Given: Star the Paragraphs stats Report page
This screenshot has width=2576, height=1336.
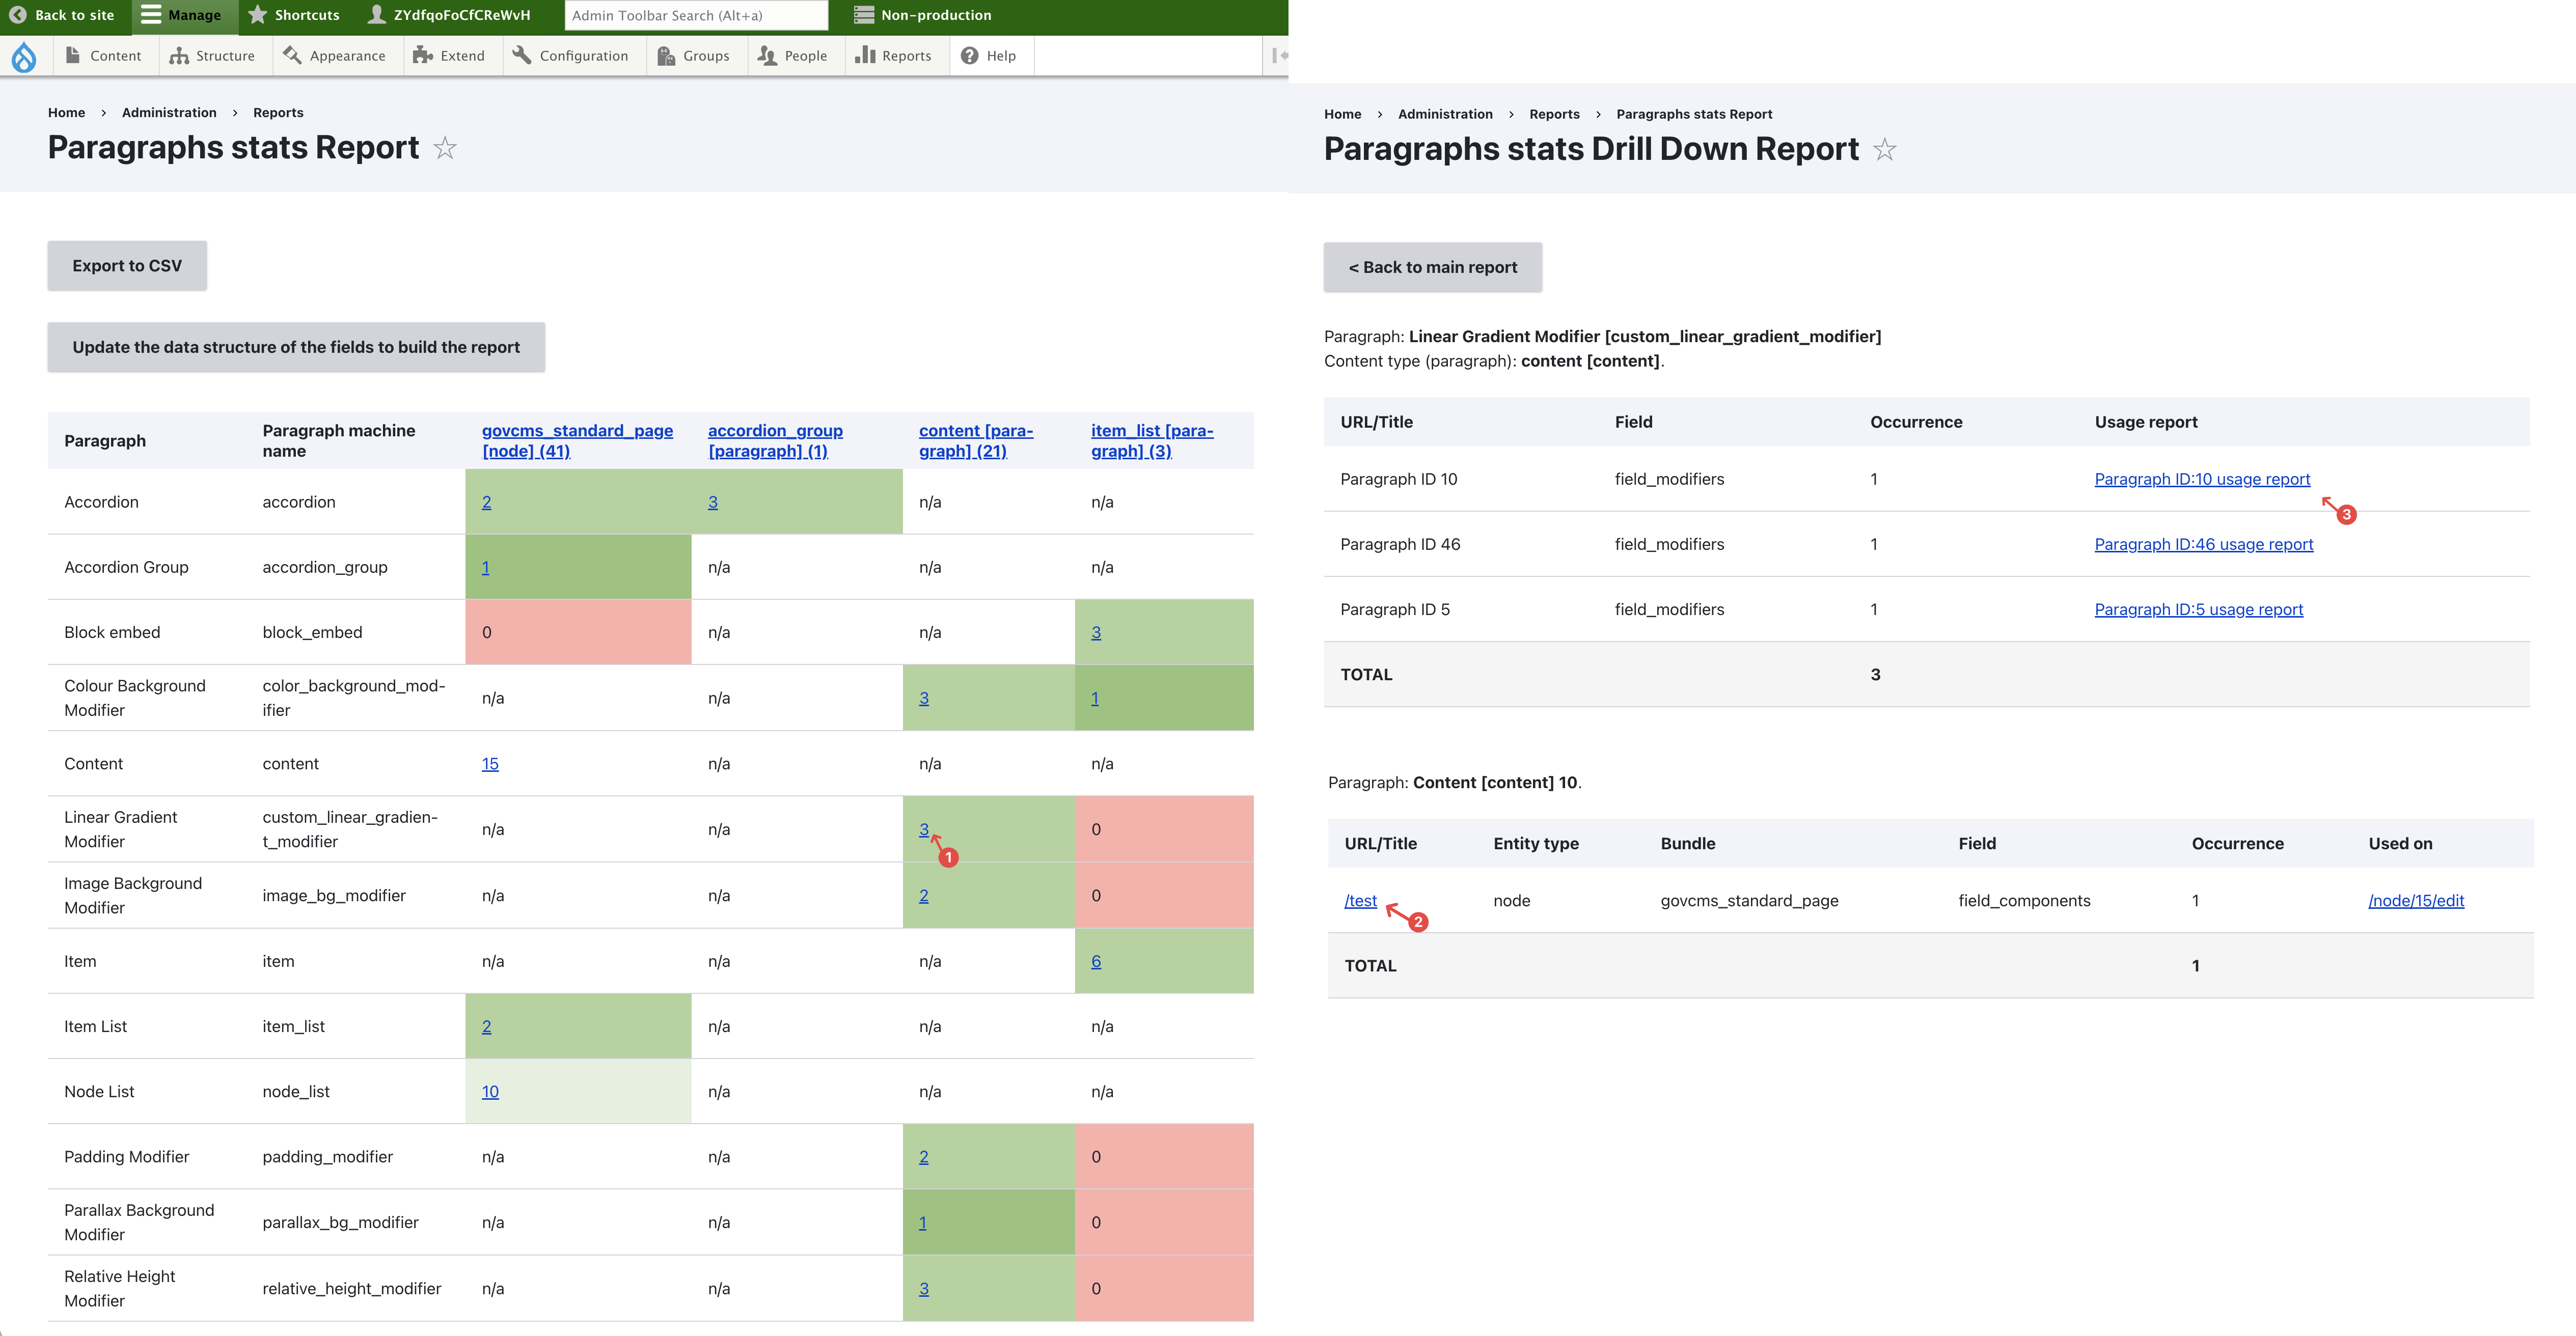Looking at the screenshot, I should coord(445,148).
